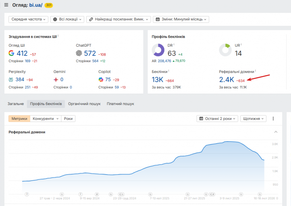Open Perplexity pages count 251
The height and width of the screenshot is (206, 291).
click(x=28, y=87)
